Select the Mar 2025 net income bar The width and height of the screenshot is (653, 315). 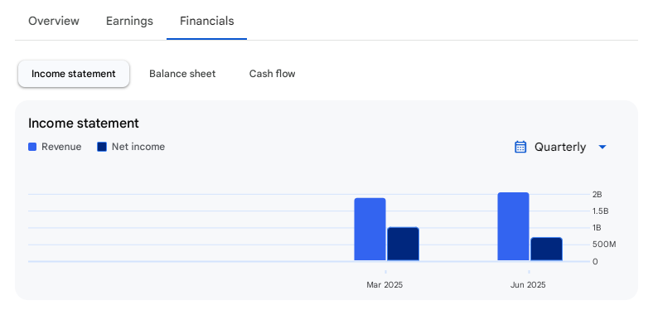403,245
